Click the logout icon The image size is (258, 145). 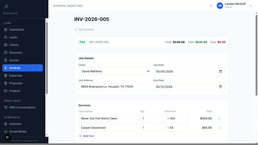tap(251, 6)
